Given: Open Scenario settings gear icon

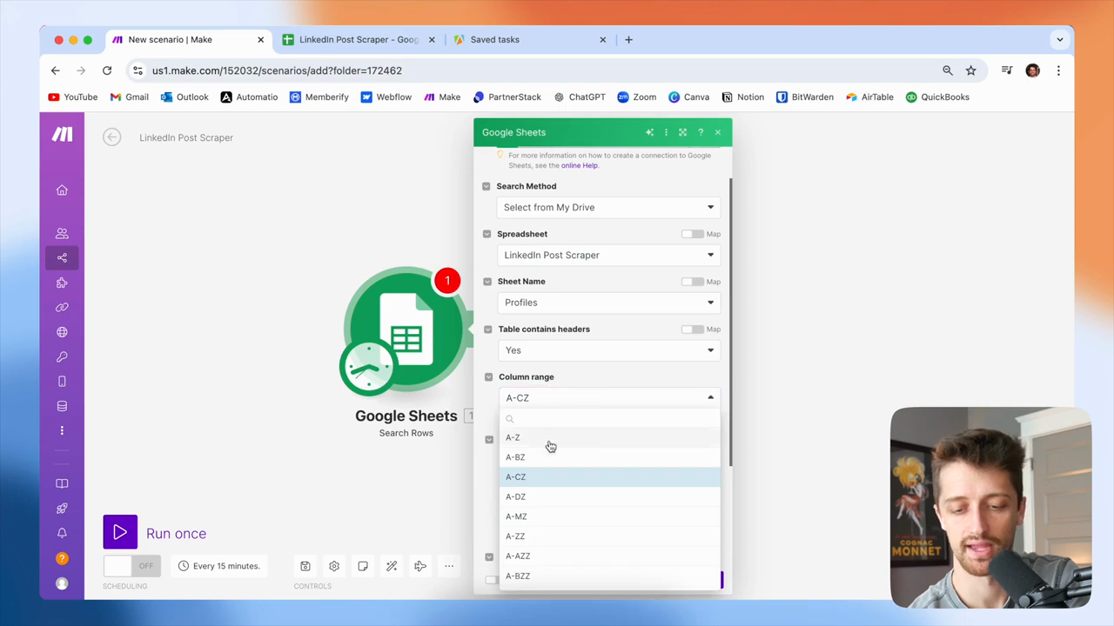Looking at the screenshot, I should coord(334,566).
